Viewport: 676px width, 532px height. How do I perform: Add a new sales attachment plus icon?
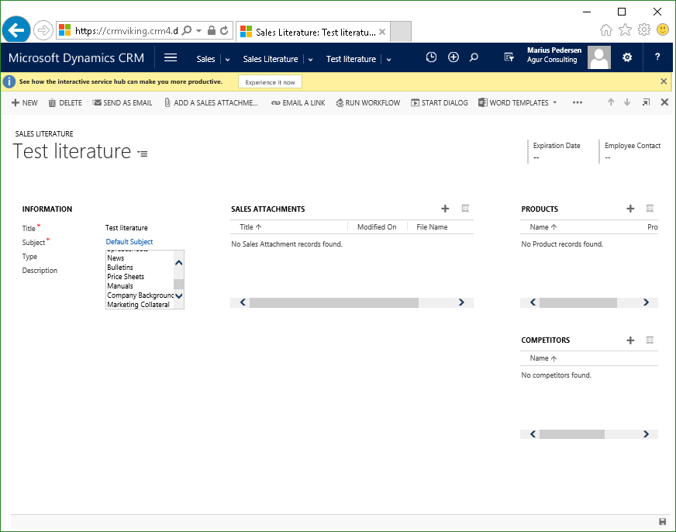point(445,209)
